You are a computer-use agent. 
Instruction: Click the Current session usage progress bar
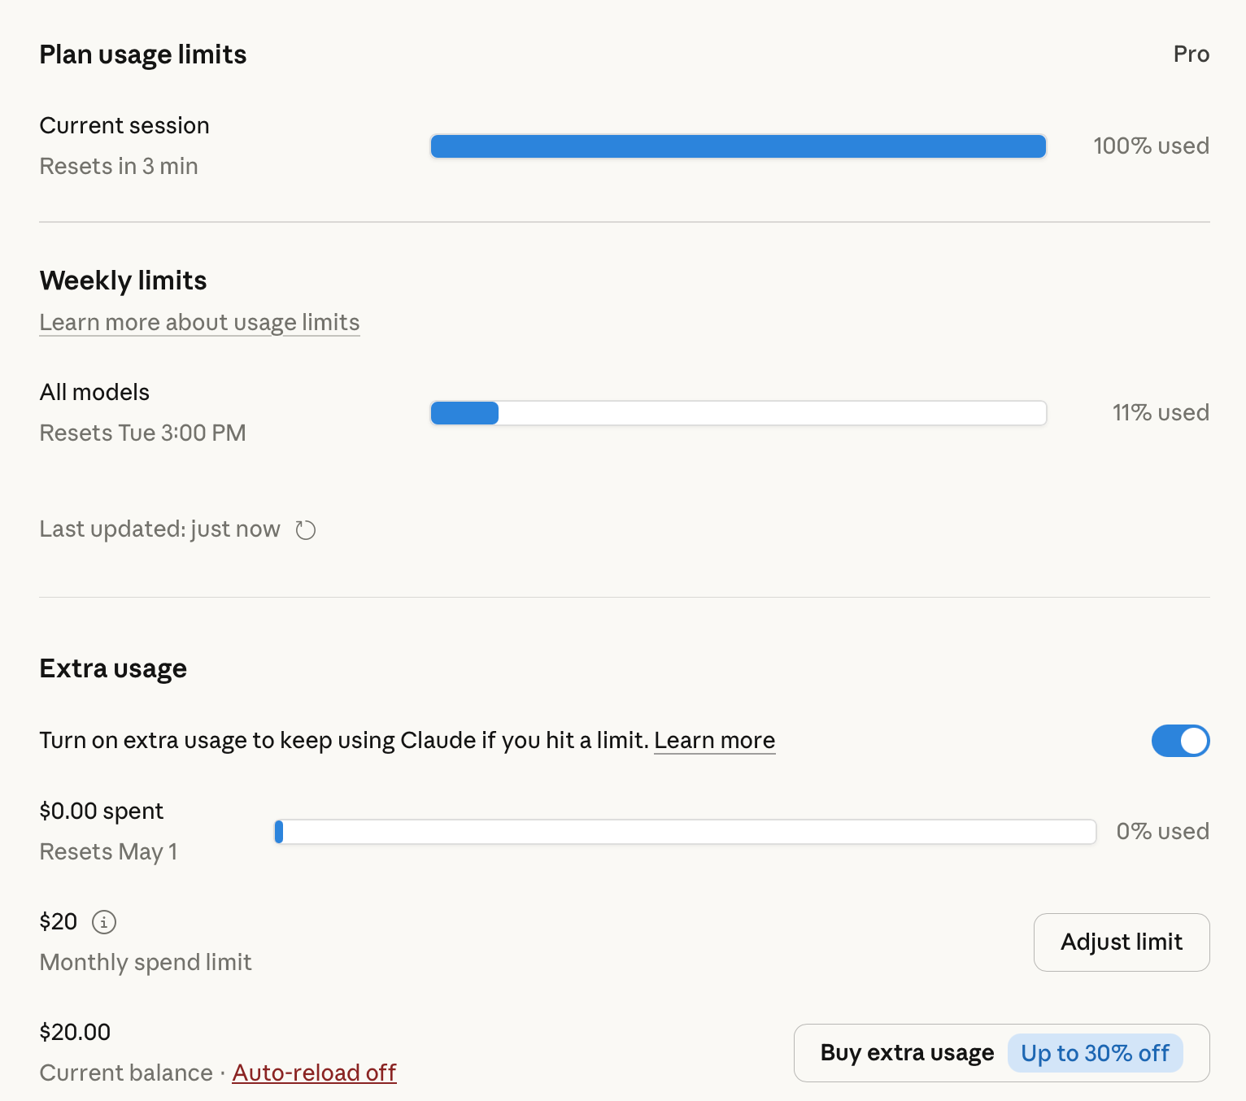(738, 146)
